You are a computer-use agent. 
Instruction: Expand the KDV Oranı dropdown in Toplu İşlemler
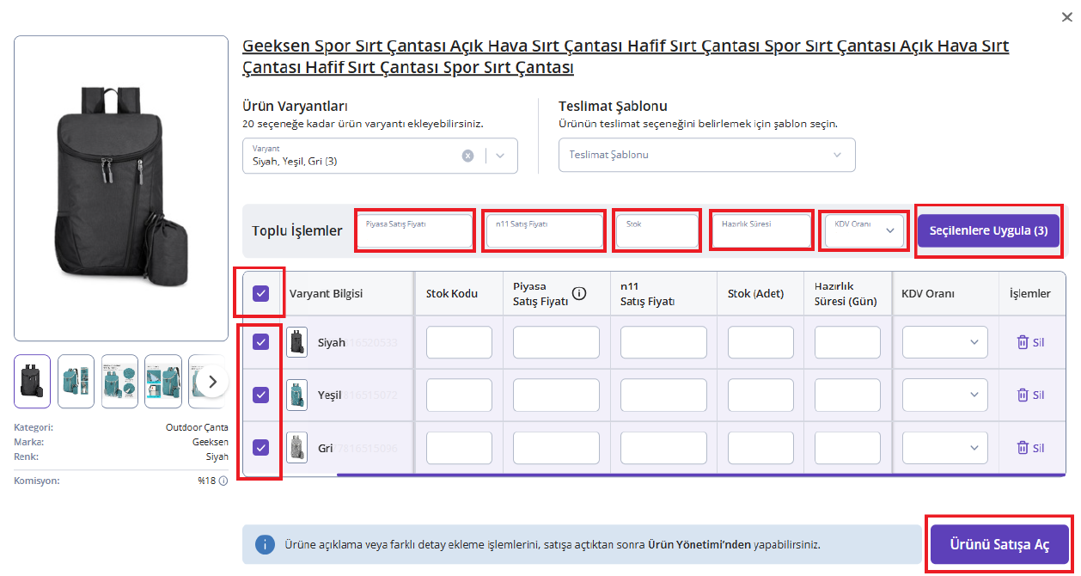click(864, 230)
